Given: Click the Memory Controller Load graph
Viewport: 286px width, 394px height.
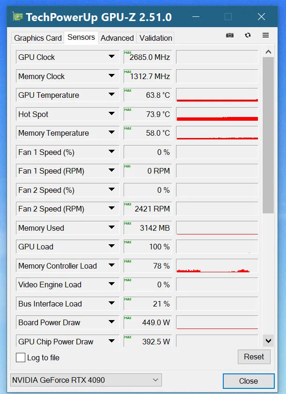Looking at the screenshot, I should [217, 266].
